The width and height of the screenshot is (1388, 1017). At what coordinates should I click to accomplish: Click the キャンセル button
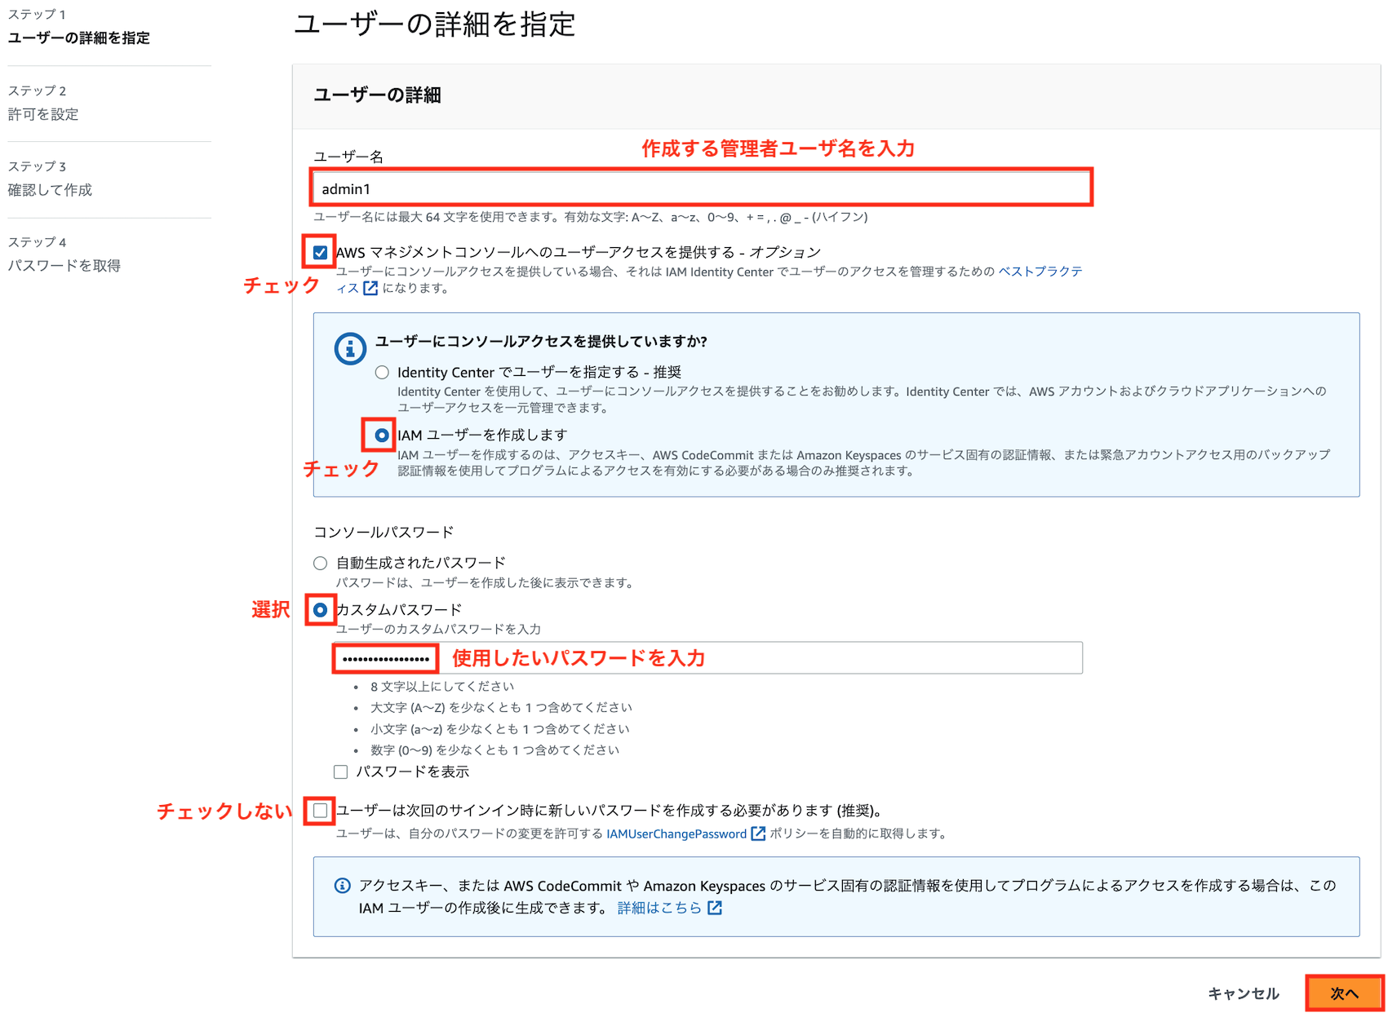click(x=1244, y=993)
